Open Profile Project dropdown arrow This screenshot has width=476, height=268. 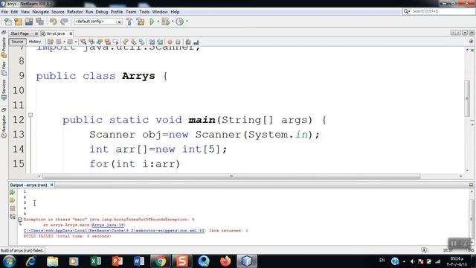[187, 22]
